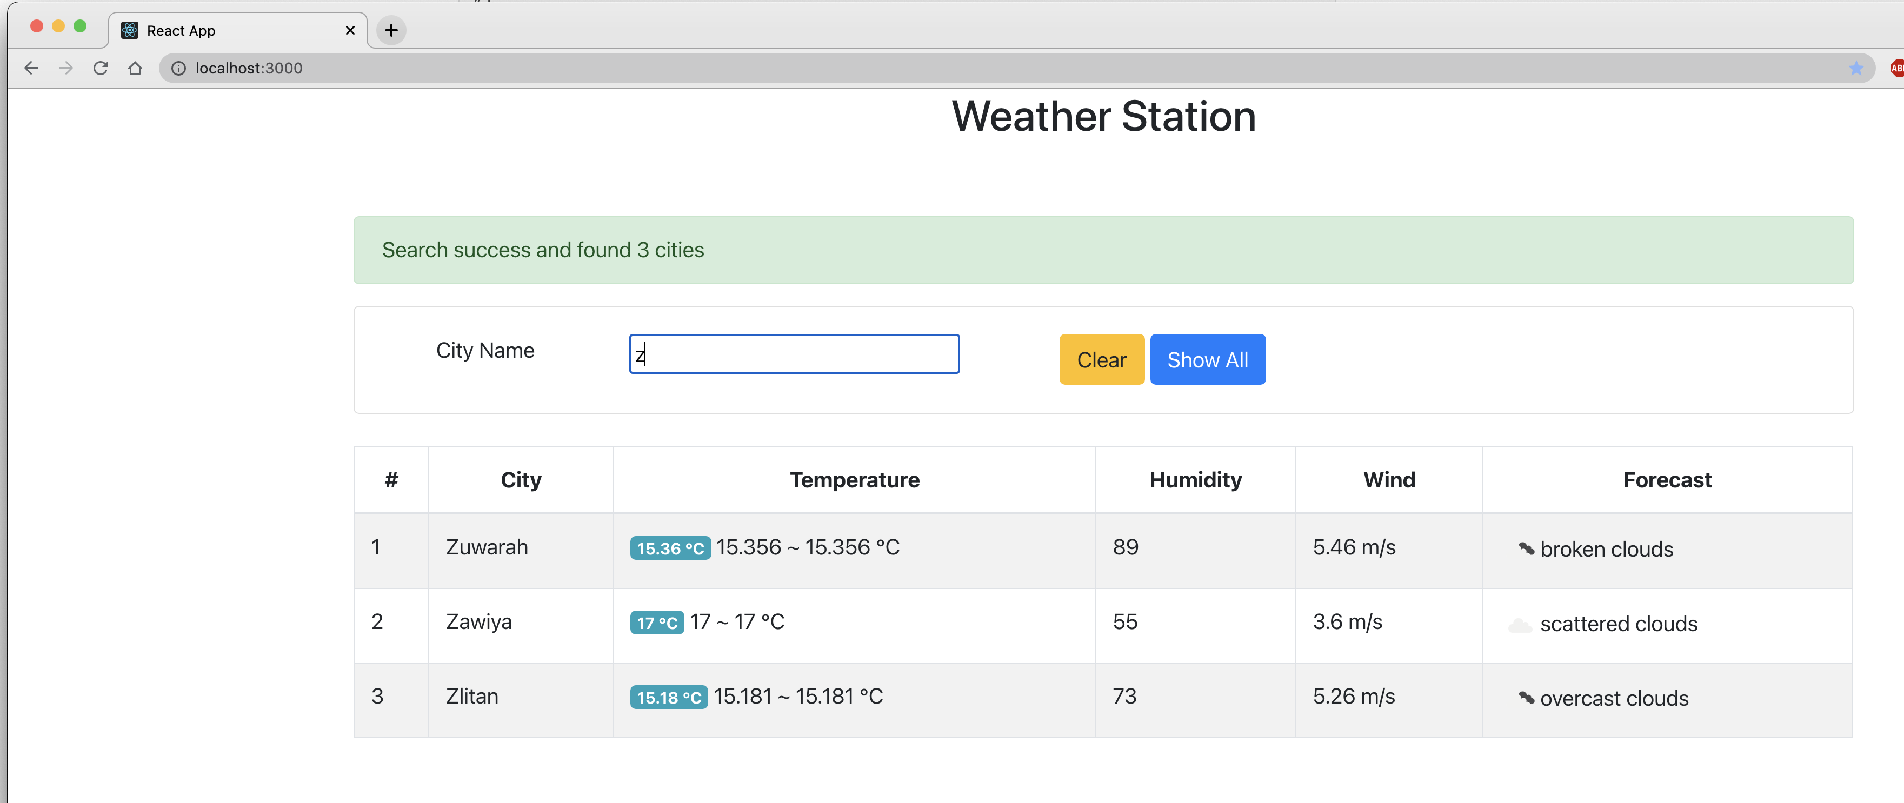Image resolution: width=1904 pixels, height=803 pixels.
Task: Click the browser home icon
Action: [136, 68]
